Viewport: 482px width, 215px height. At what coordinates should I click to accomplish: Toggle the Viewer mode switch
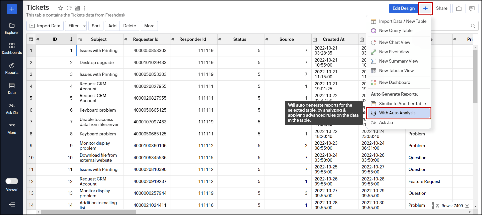pos(12,181)
